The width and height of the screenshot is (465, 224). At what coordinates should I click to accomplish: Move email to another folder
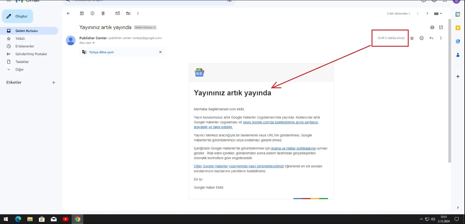128,13
